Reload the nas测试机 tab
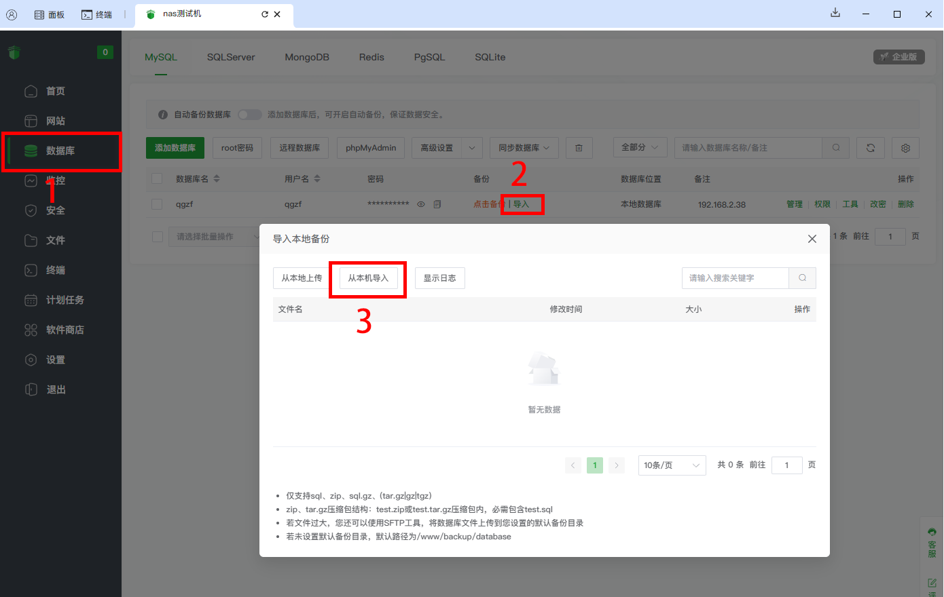The image size is (944, 597). pos(264,14)
